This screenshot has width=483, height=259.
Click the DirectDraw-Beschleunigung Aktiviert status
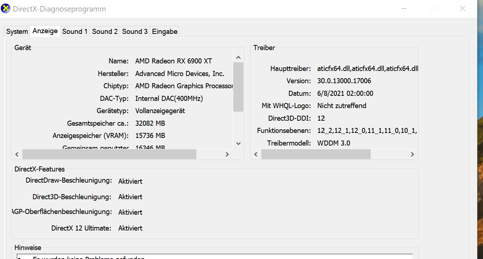click(130, 181)
